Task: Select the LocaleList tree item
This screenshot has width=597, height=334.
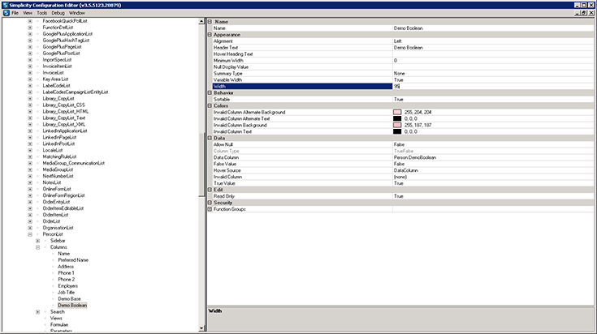Action: click(x=53, y=150)
